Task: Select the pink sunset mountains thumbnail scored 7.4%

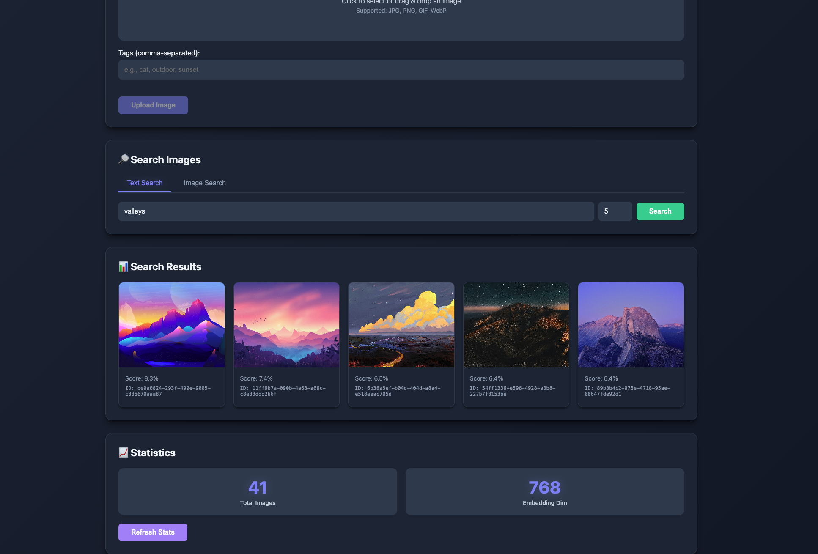Action: [286, 324]
